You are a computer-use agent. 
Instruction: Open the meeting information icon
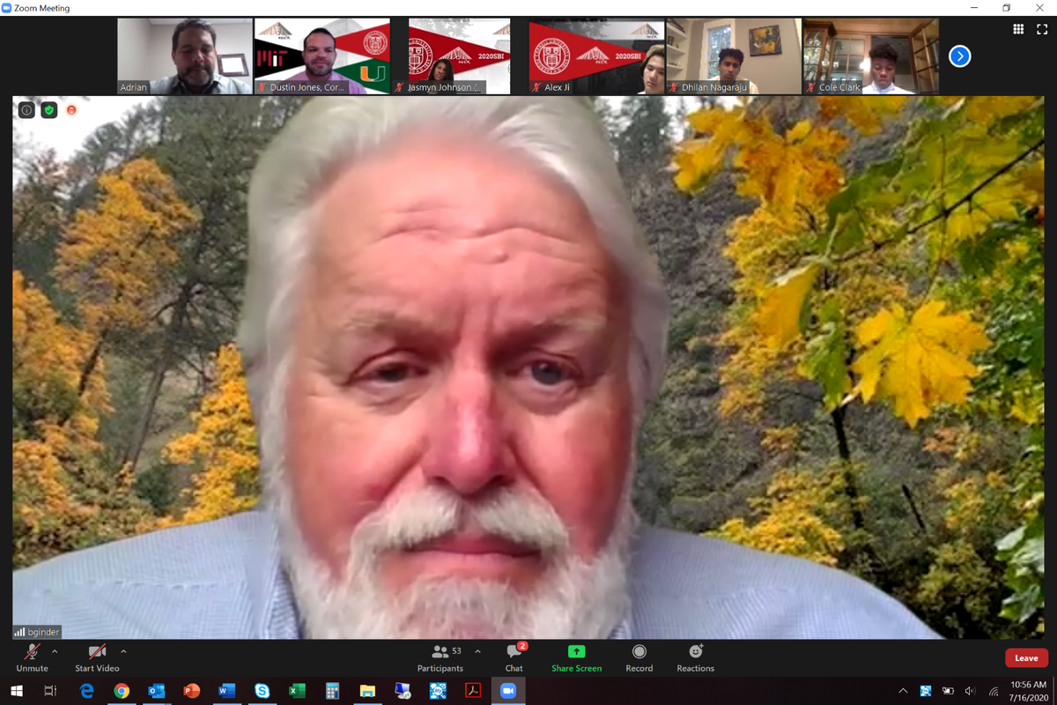tap(26, 110)
